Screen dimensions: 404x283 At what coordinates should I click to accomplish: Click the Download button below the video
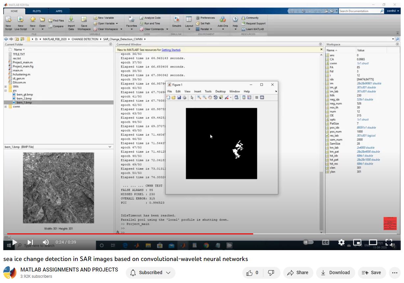(336, 272)
